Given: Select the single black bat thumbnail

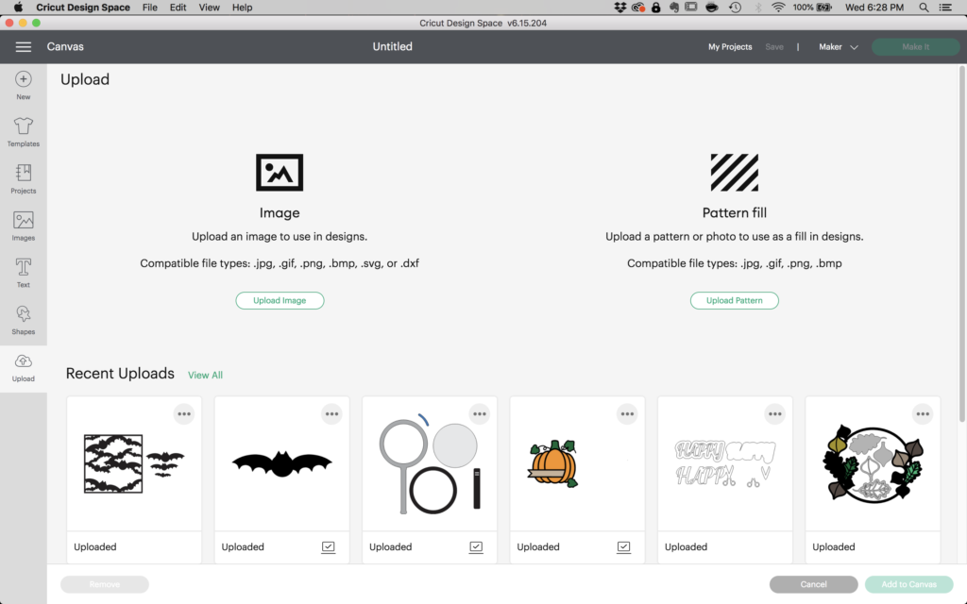Looking at the screenshot, I should (x=281, y=464).
